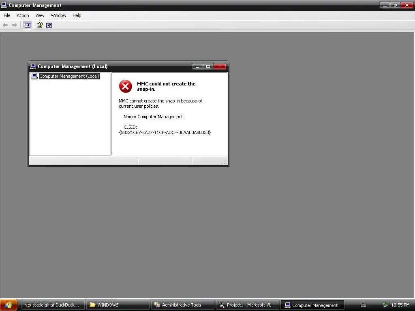Switch to 'static gif at DuckDuck...' taskbar item
Screen dimensions: 415x311
pyautogui.click(x=53, y=305)
